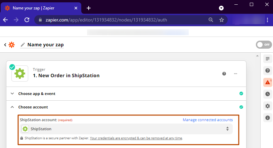Click the scroll-up arrow of the editor scrollbar

tap(257, 56)
